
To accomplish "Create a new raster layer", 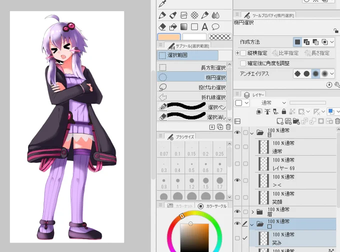I will point(280,121).
